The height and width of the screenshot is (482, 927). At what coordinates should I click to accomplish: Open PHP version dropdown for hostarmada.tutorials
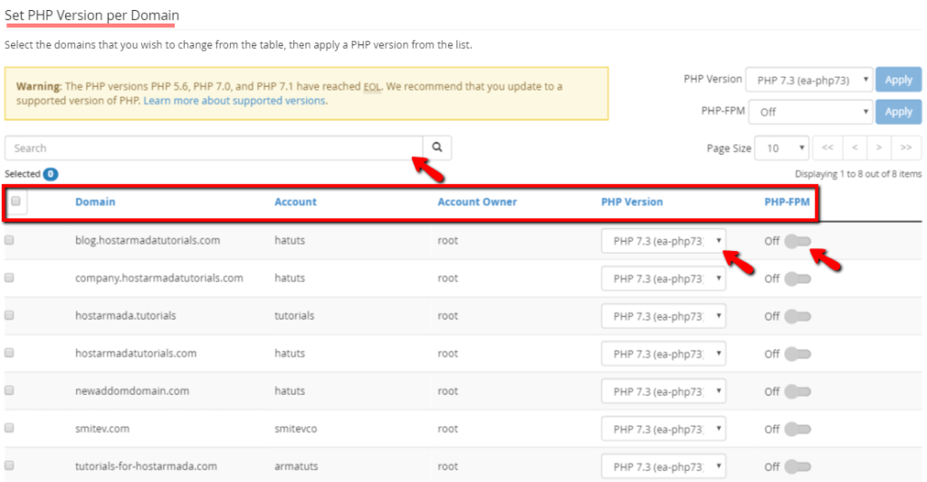pos(664,316)
